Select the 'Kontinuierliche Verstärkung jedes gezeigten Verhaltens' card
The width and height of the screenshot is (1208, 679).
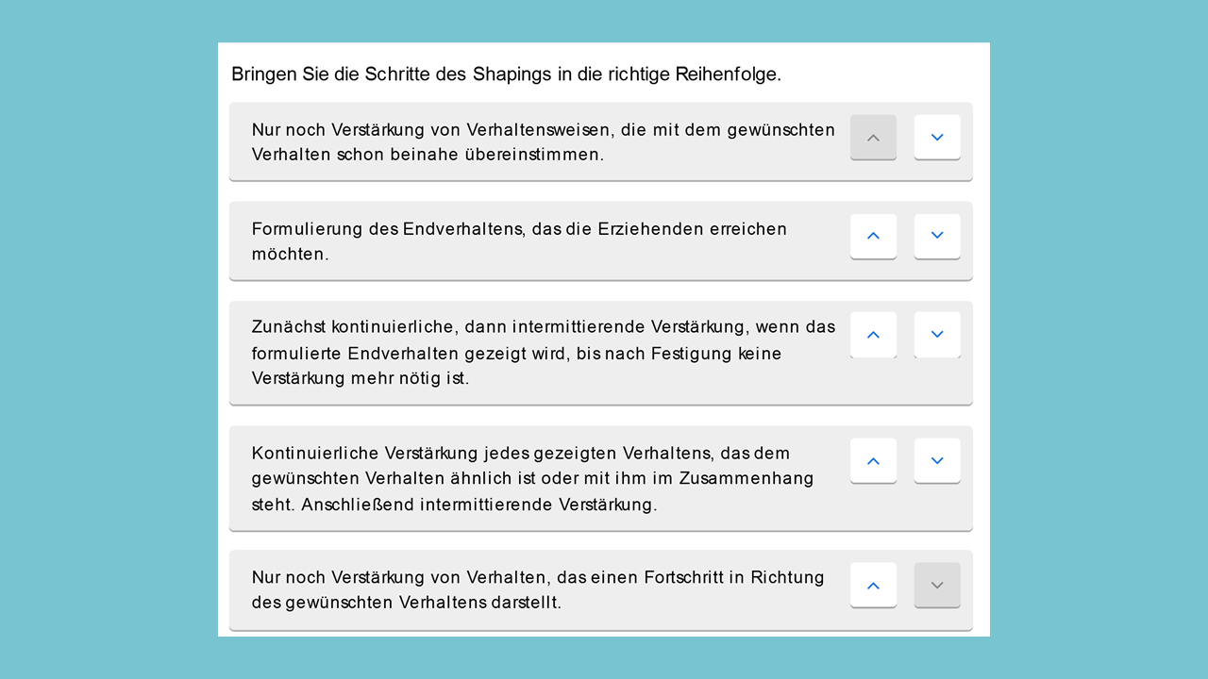coord(543,478)
